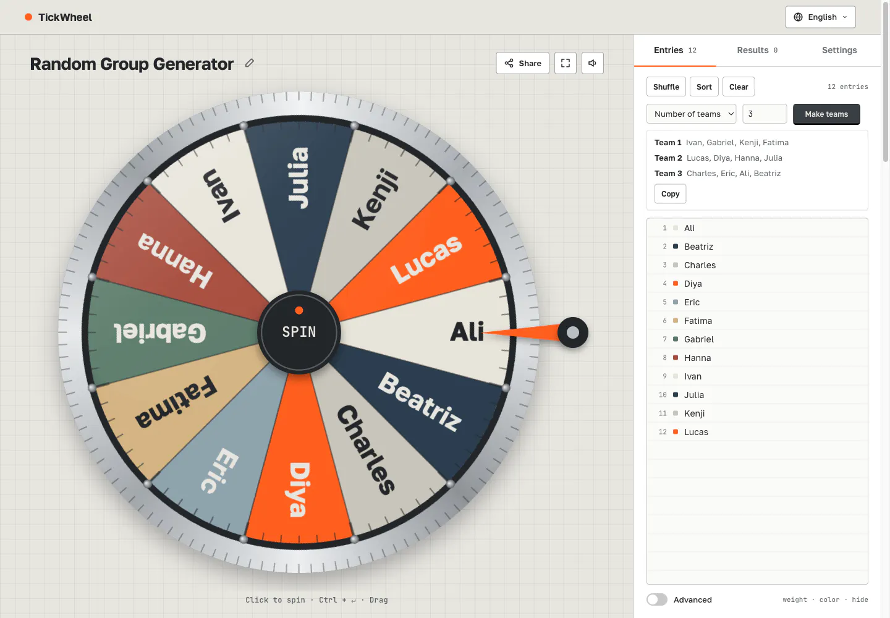
Task: Open the English language dropdown
Action: tap(821, 17)
